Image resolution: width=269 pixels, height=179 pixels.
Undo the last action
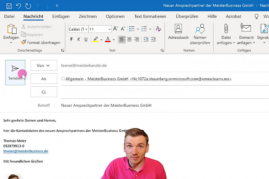click(18, 6)
